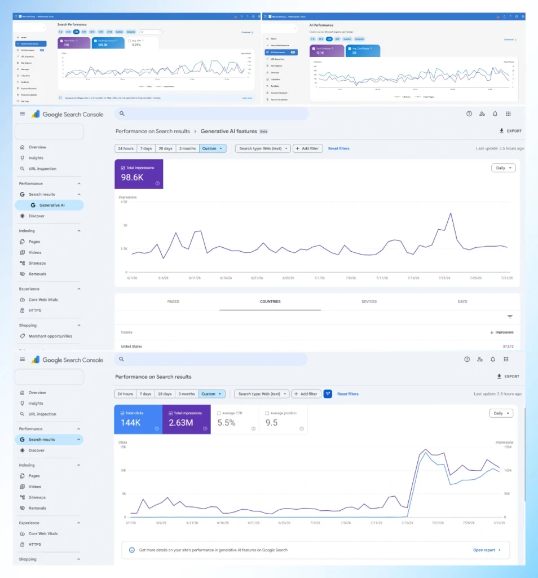Click search field in Generative AI console header
Screen dimensions: 538x578
tap(211, 114)
